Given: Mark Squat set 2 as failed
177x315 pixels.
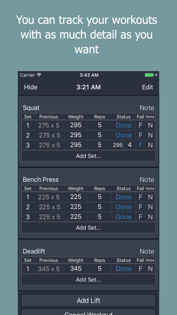Looking at the screenshot, I should (140, 135).
